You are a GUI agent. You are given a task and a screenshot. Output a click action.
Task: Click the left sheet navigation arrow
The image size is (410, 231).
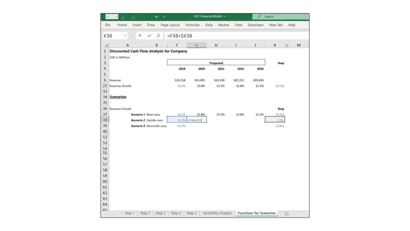(x=107, y=213)
